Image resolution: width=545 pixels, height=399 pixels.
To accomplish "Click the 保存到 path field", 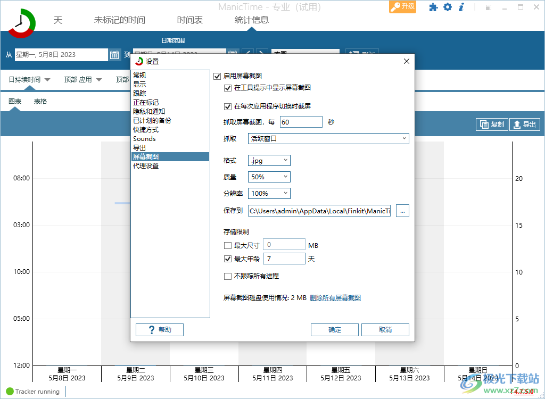I will (319, 211).
